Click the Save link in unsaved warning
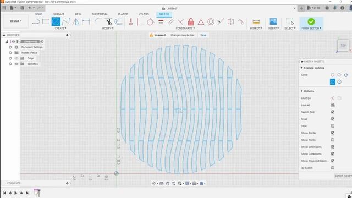 pyautogui.click(x=204, y=35)
